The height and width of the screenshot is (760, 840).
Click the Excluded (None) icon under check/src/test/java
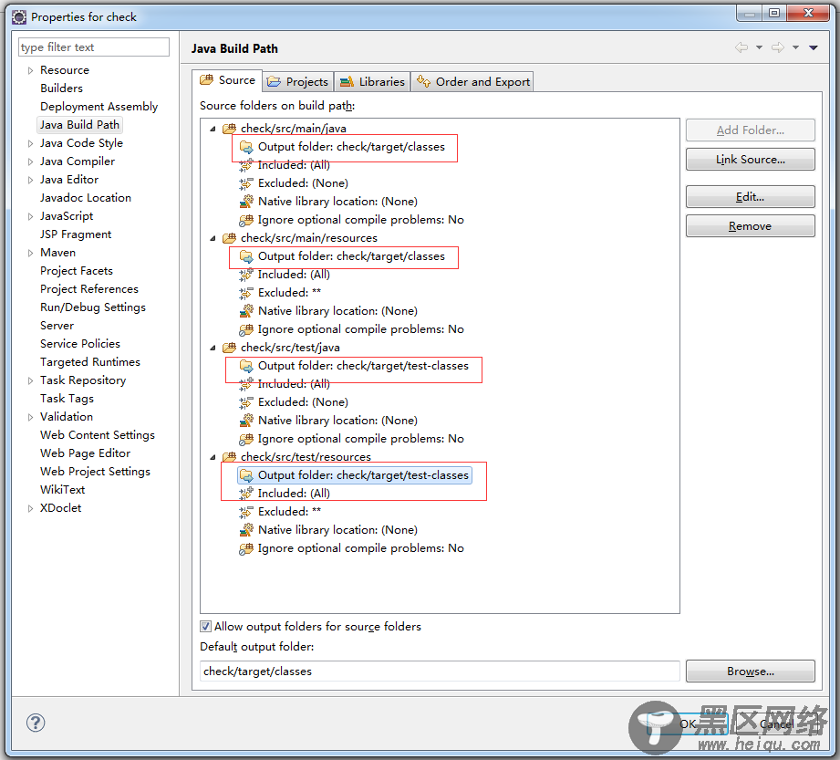(x=246, y=402)
